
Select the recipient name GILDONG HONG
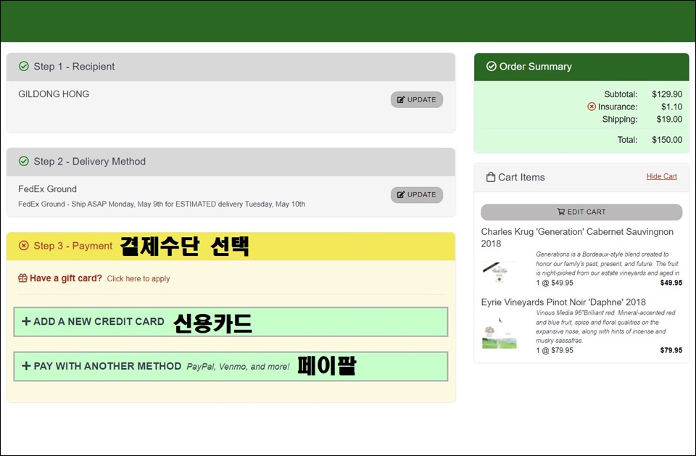(x=54, y=94)
